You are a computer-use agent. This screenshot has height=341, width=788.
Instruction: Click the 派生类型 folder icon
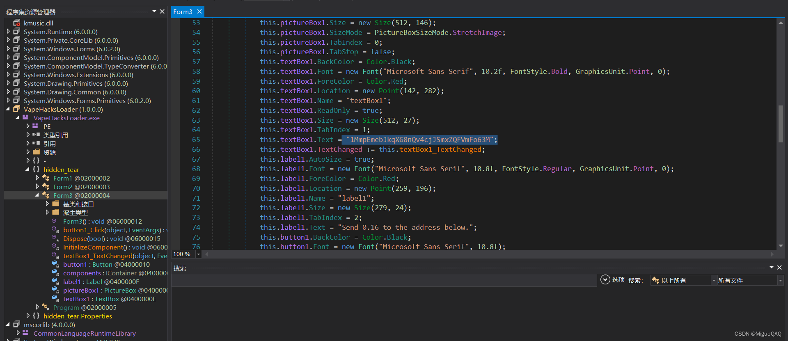pyautogui.click(x=56, y=213)
